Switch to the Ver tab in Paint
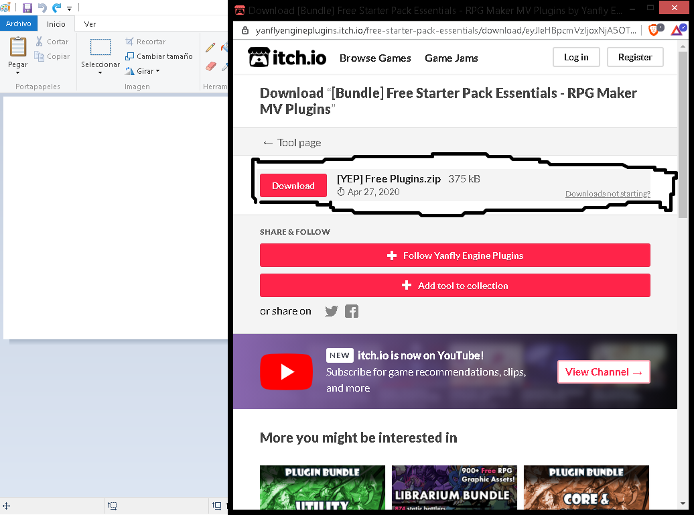 coord(90,23)
